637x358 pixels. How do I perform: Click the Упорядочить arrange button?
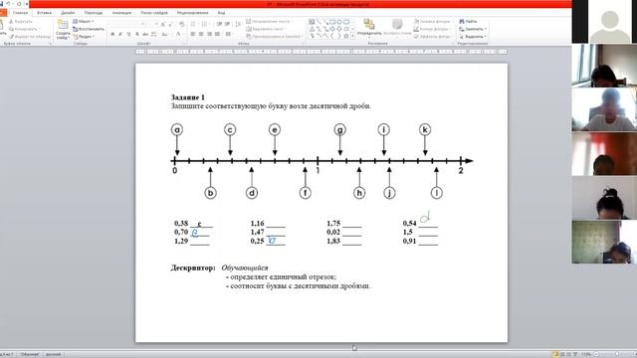coord(369,28)
